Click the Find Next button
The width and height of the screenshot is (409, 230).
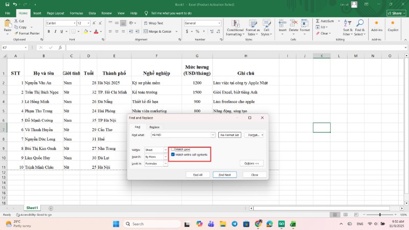click(x=224, y=175)
